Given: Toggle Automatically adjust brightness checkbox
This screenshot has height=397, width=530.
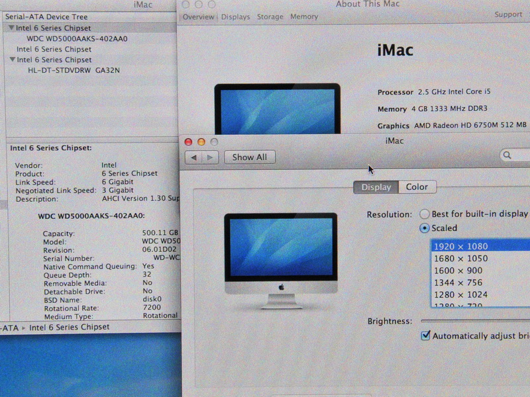Looking at the screenshot, I should (x=425, y=335).
